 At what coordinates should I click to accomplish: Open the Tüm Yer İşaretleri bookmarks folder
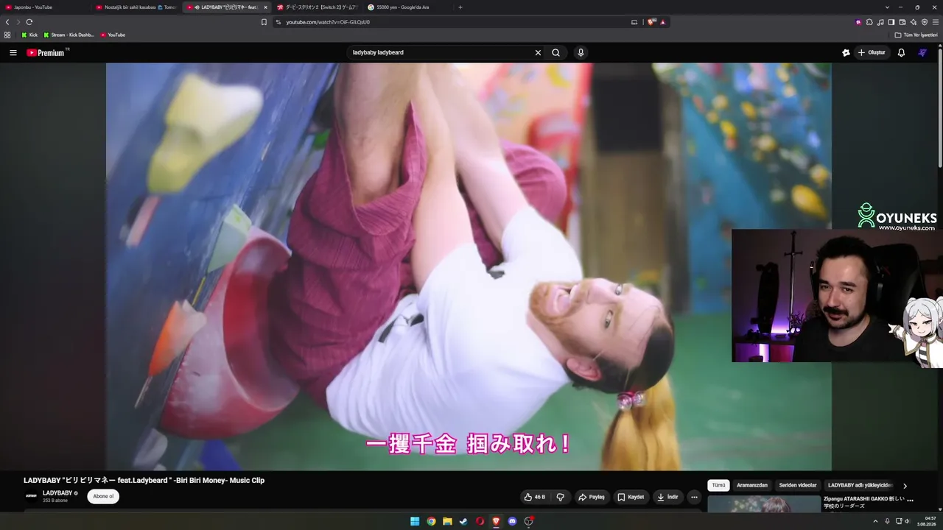(x=916, y=35)
